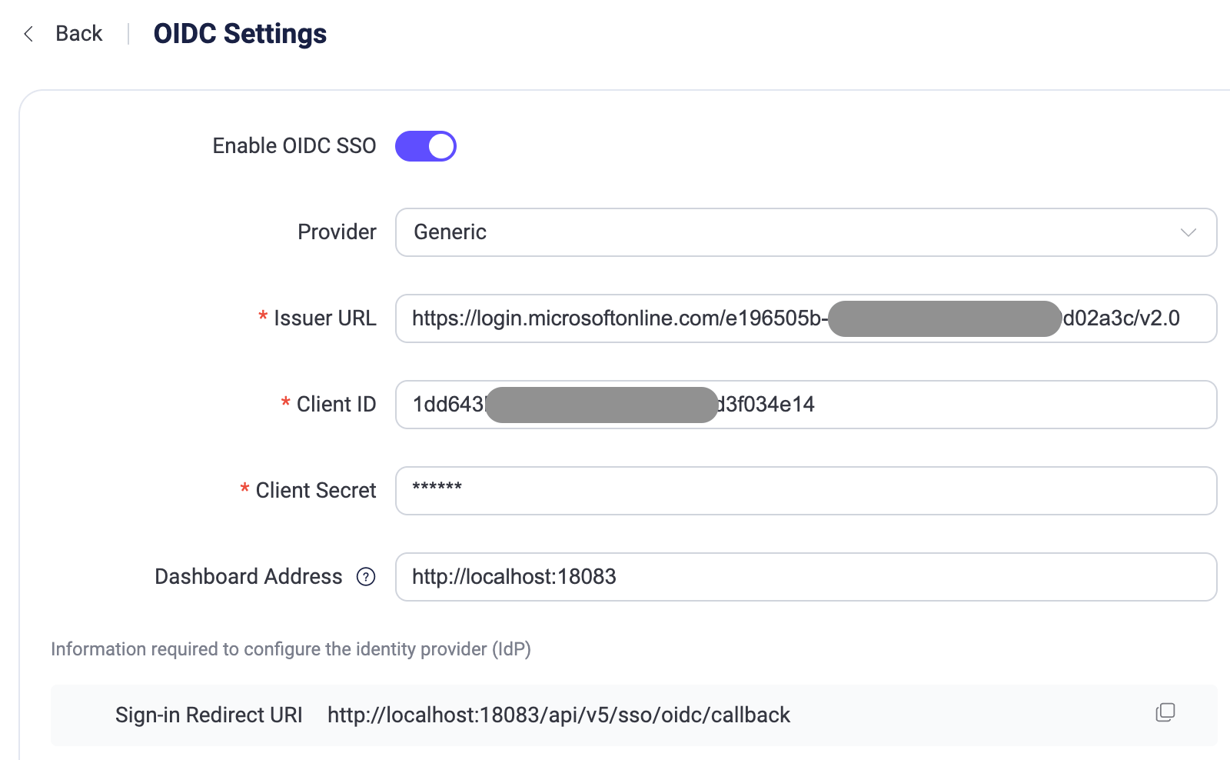
Task: Open the Provider dropdown showing Generic
Action: click(769, 232)
